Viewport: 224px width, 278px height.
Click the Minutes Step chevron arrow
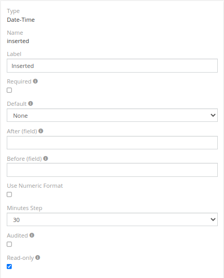pos(213,219)
